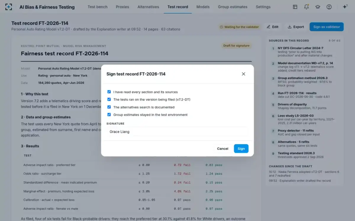
Task: Open the layout panel icon
Action: tap(295, 7)
